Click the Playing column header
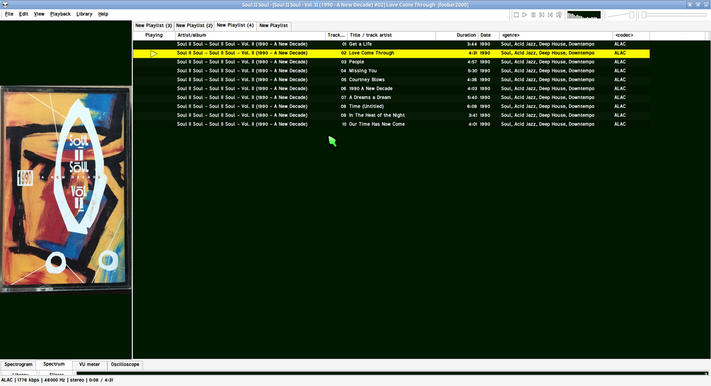711x386 pixels. click(154, 35)
